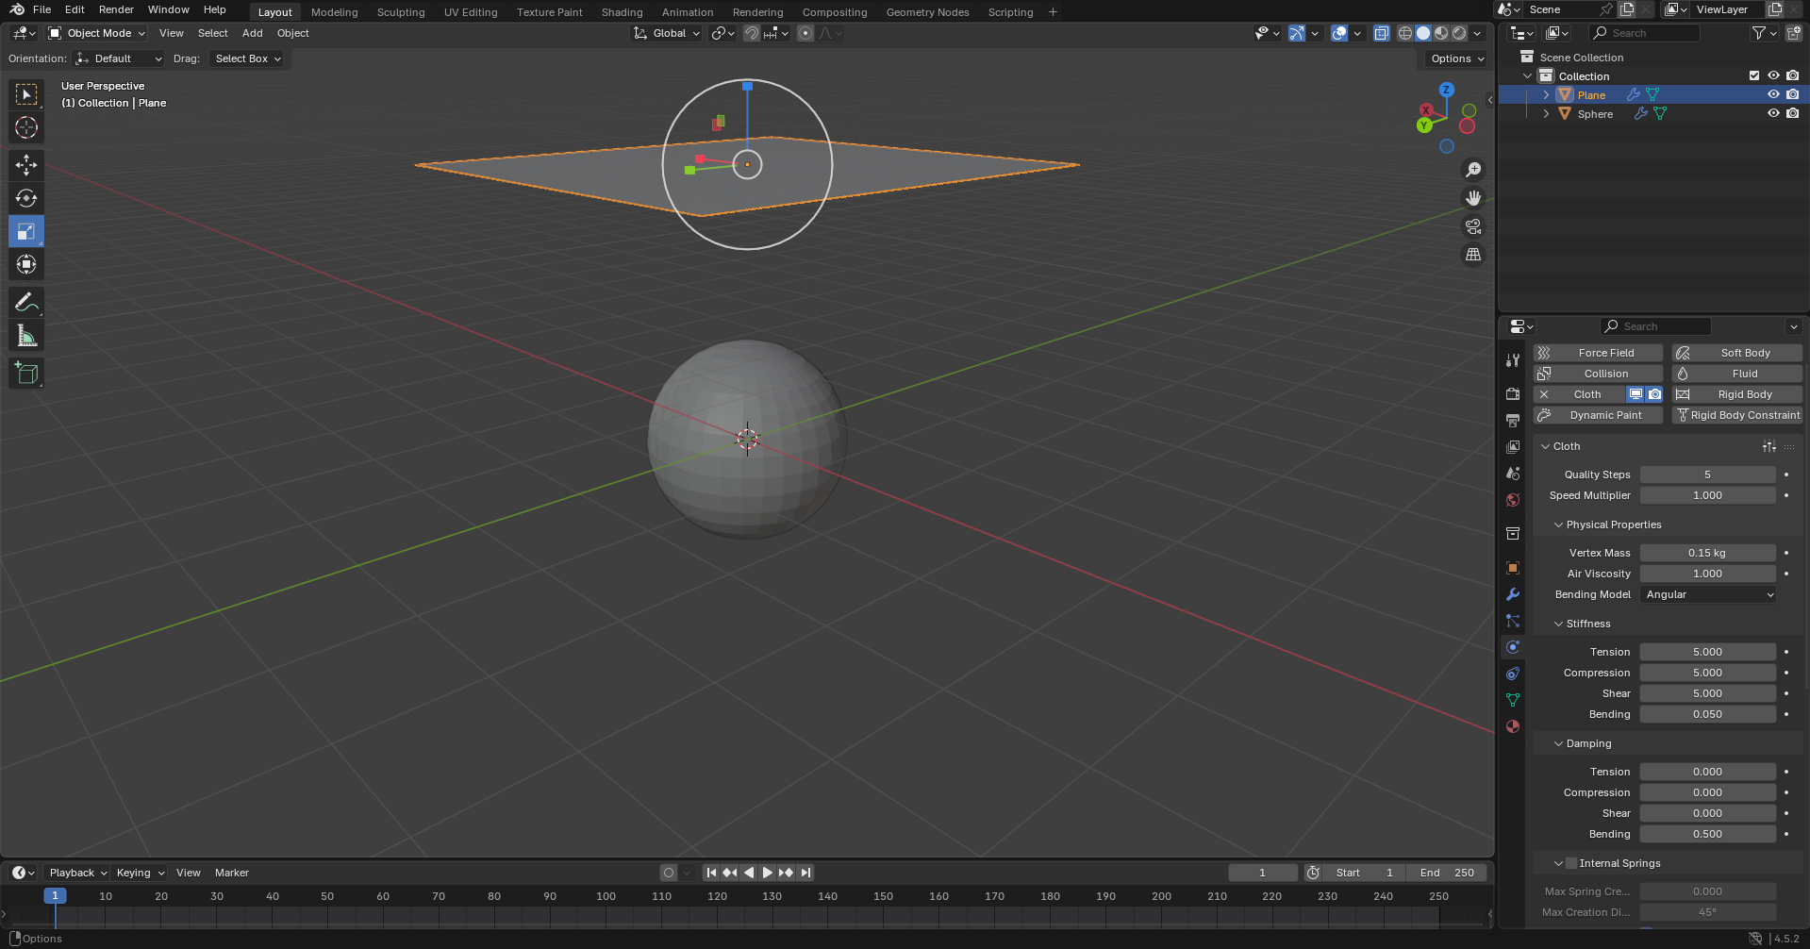Screen dimensions: 1810x949
Task: Toggle the camera view icon in viewport sidebar
Action: (1472, 226)
